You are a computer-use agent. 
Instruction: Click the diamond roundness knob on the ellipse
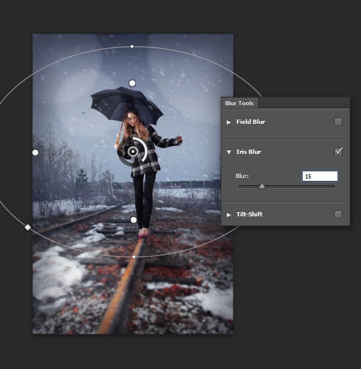pyautogui.click(x=27, y=227)
